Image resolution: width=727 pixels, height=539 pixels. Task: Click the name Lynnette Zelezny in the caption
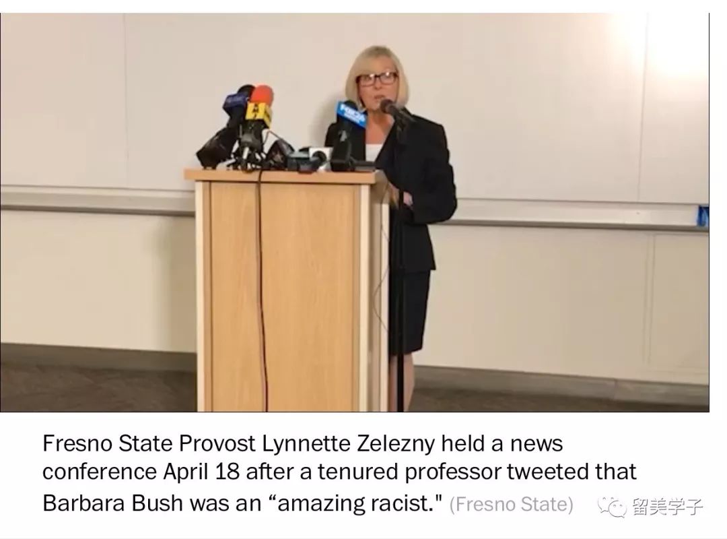pos(349,444)
